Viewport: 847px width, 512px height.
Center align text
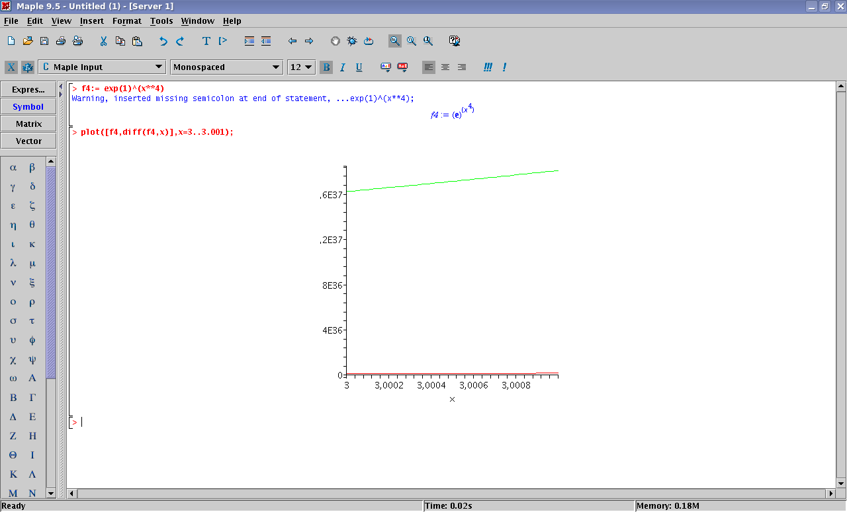[x=445, y=67]
